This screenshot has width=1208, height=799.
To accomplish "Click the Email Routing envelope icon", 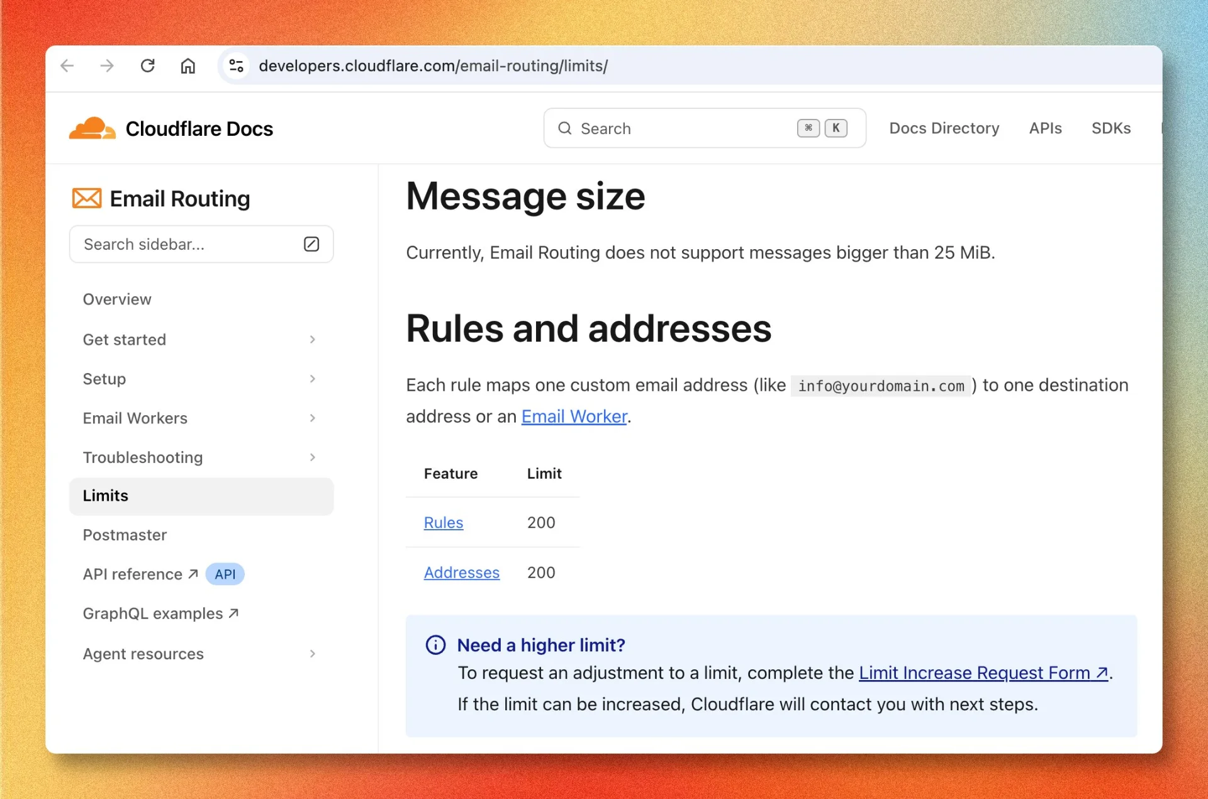I will [x=87, y=198].
